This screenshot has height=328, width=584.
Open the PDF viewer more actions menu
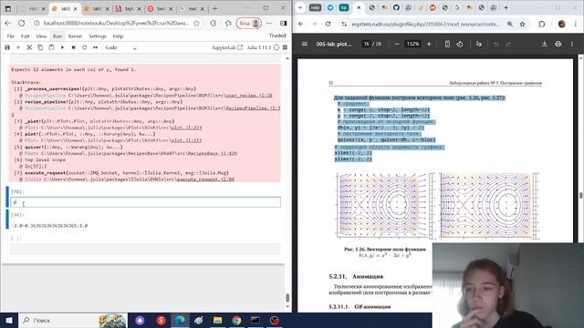(572, 44)
